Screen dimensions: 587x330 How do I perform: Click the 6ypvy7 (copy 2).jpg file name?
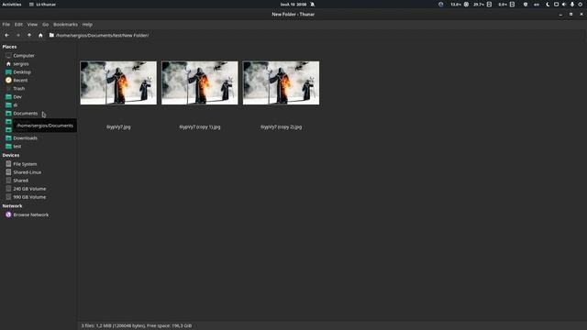281,126
